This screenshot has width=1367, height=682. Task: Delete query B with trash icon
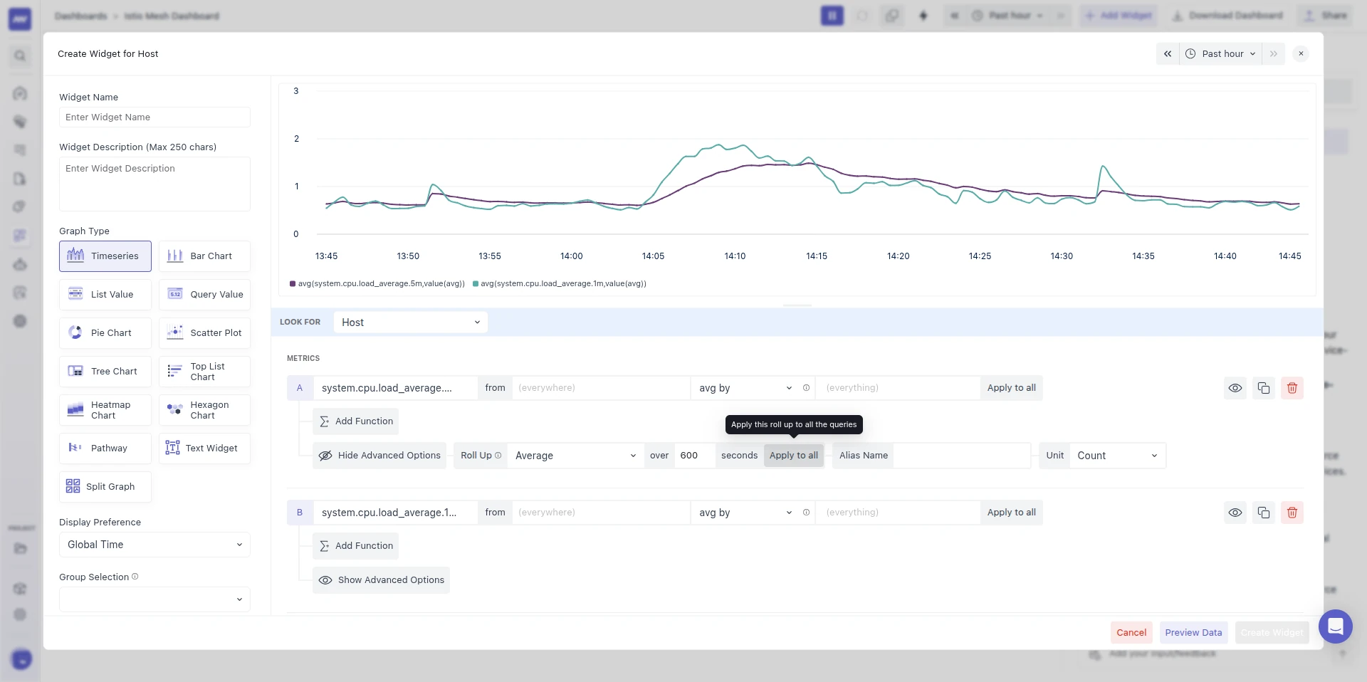1292,513
